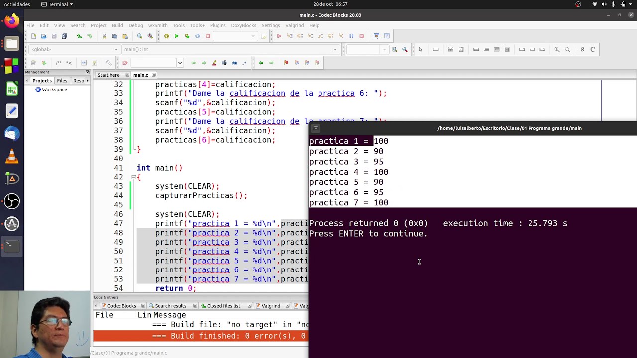This screenshot has width=637, height=358.
Task: Open the <global> scope dropdown
Action: (74, 49)
